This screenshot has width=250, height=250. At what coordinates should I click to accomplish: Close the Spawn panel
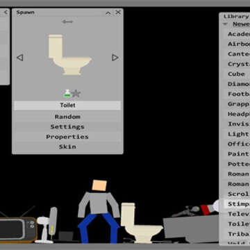click(118, 12)
